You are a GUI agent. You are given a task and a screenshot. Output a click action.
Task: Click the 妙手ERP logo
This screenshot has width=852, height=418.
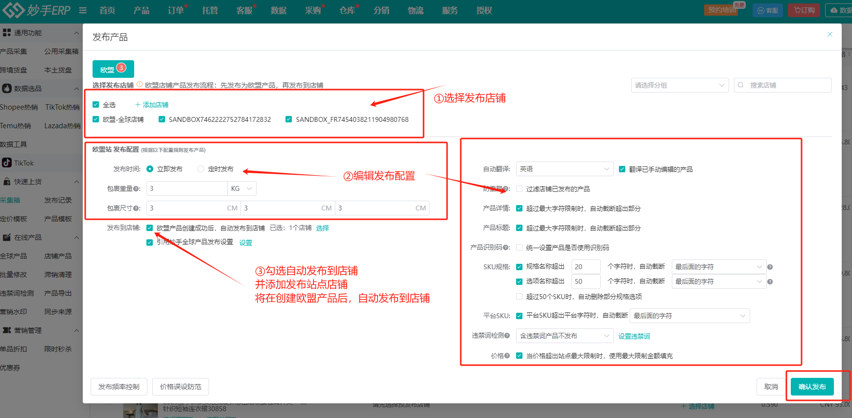37,10
